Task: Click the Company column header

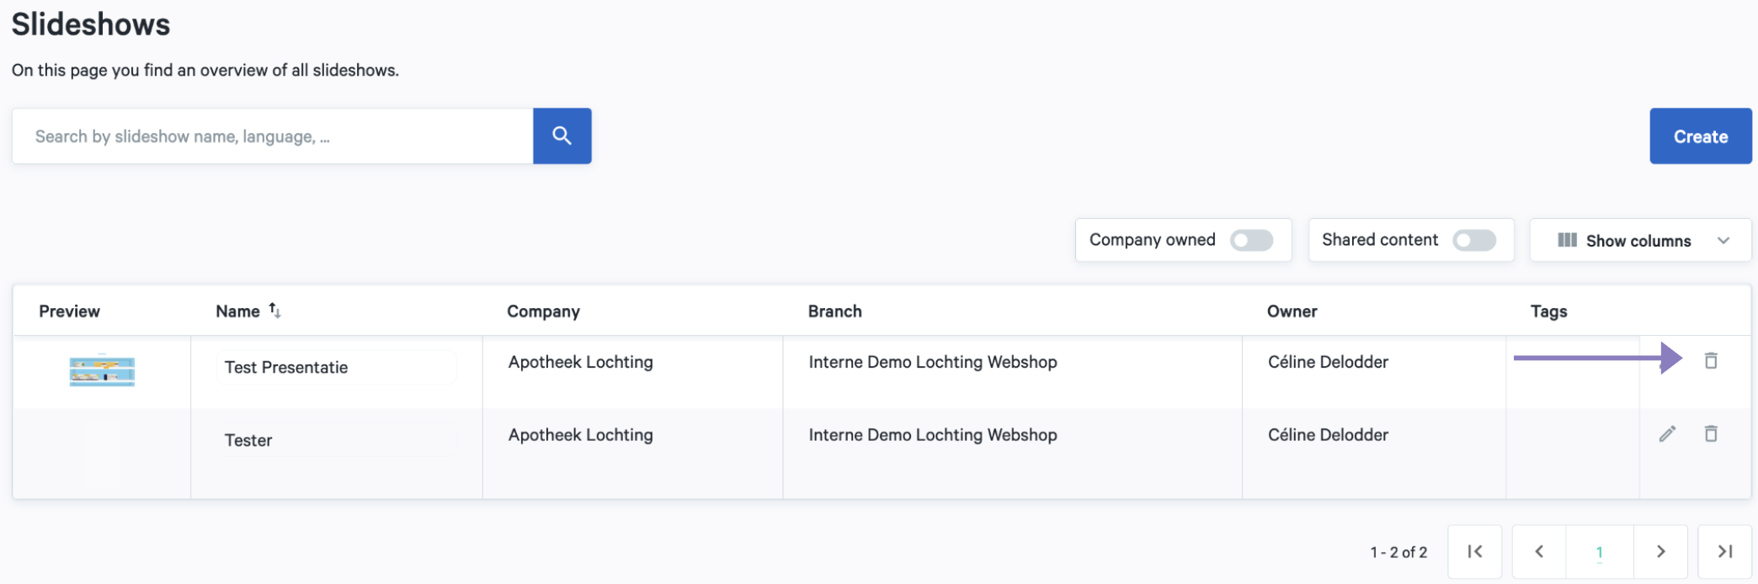Action: (x=543, y=311)
